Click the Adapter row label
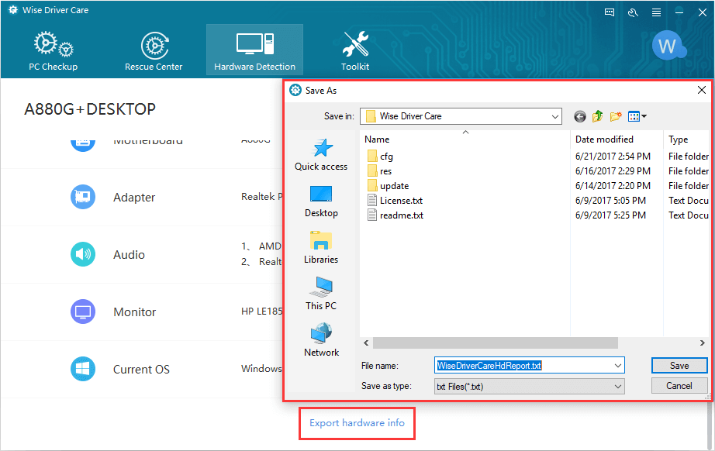 click(134, 198)
